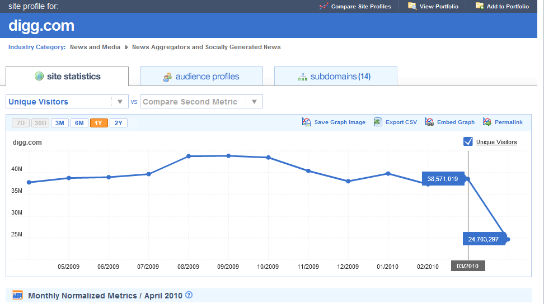544x304 pixels.
Task: Click the highlighted 03/2010 axis label
Action: click(x=468, y=266)
